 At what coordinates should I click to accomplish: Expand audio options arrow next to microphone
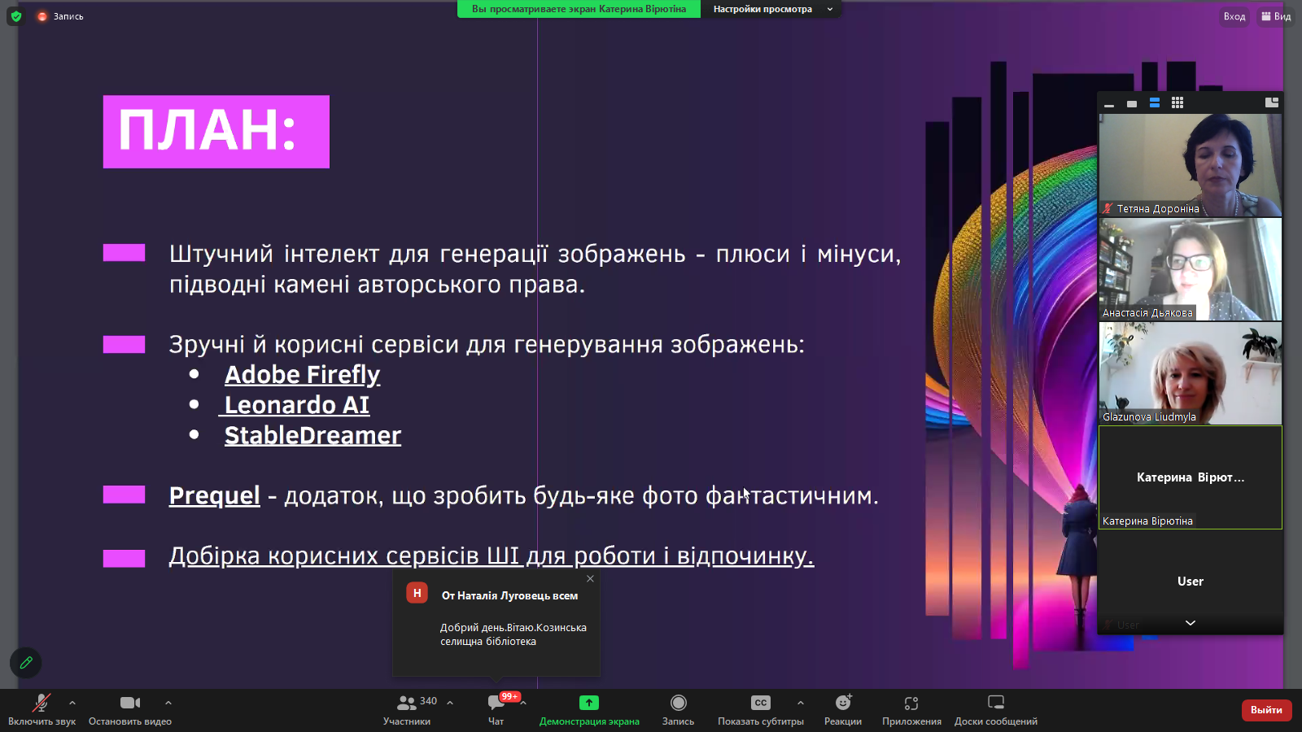pos(72,703)
